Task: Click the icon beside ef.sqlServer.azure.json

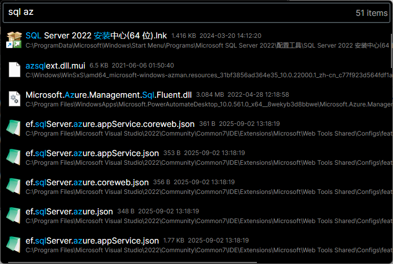Action: [x=14, y=215]
